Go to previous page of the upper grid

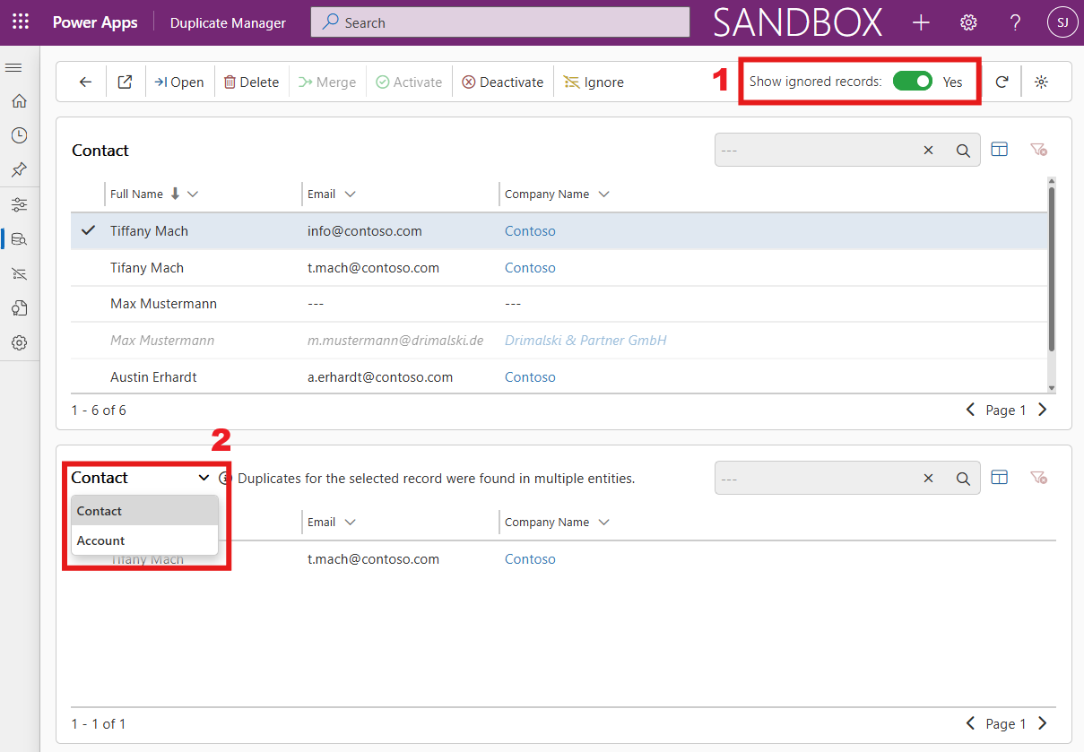[x=970, y=410]
